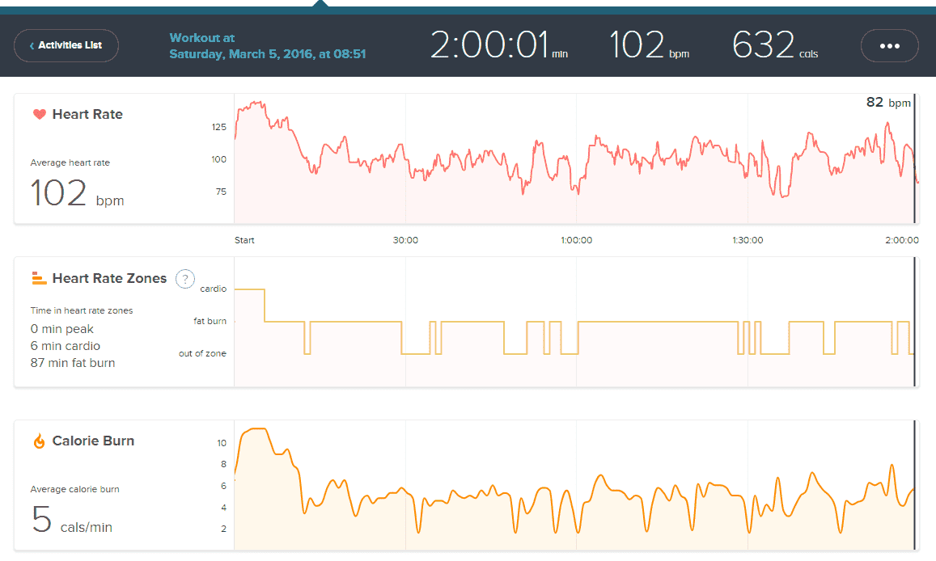
Task: Click the flame icon beside Calorie Burn
Action: [x=39, y=441]
